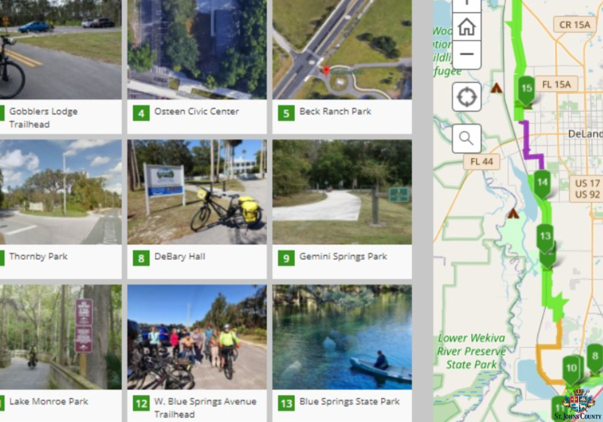Select the DeBary Hall bicycle photo
Screen dimensions: 603x422
(197, 192)
